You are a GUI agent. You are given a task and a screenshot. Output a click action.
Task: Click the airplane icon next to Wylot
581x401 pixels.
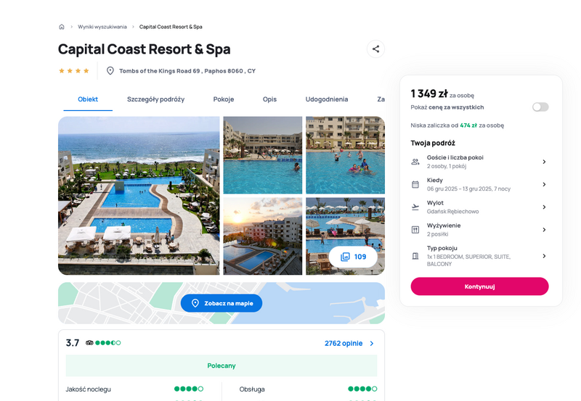[415, 207]
